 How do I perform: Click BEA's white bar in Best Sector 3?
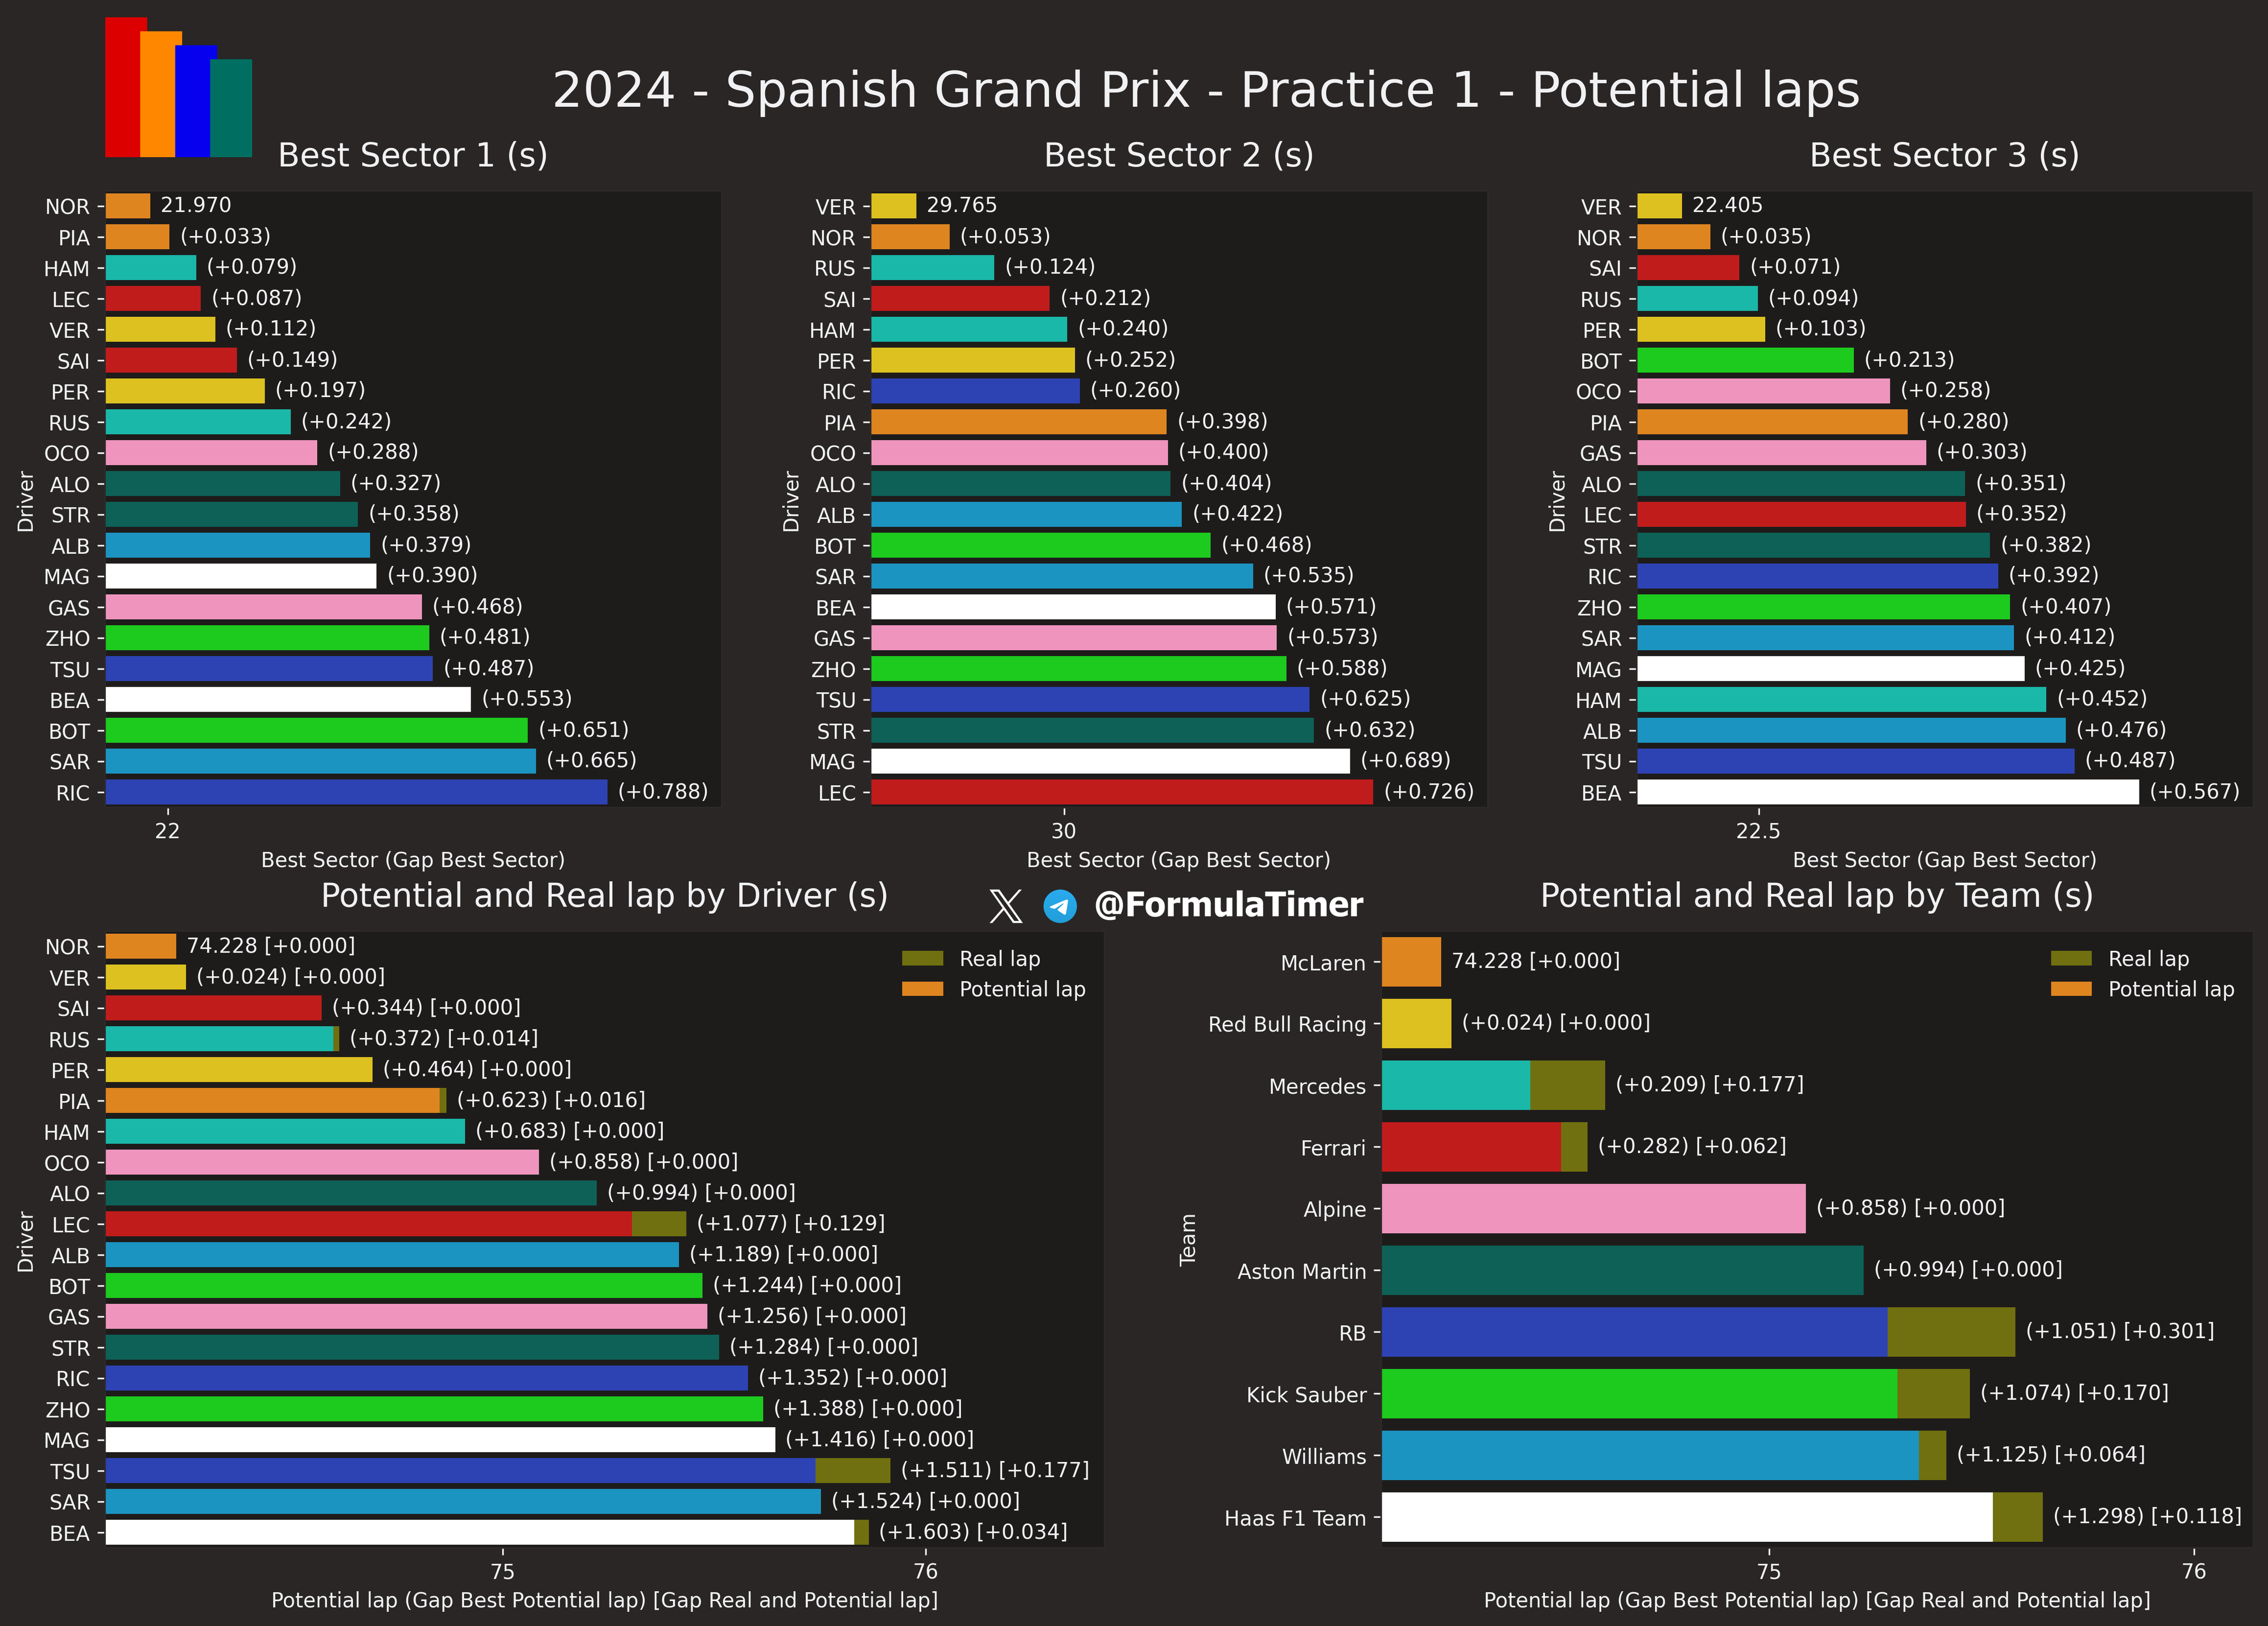pos(1888,792)
